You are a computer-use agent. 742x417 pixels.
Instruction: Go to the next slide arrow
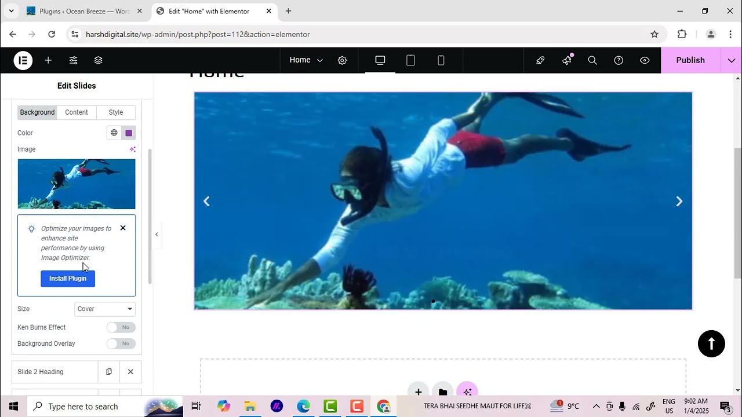coord(679,201)
